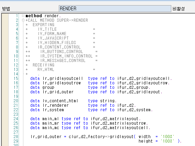Viewport: 195px width, 146px height.
Task: Click type 'ifur_d2_gridlayoutrow' on line 16
Action: pyautogui.click(x=142, y=83)
